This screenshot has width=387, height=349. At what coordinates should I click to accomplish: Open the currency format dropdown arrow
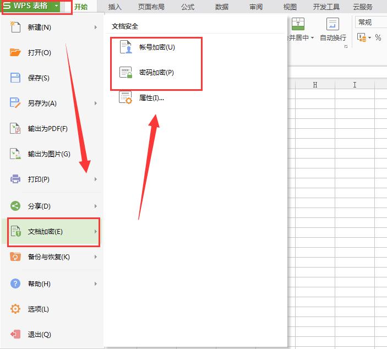[370, 38]
